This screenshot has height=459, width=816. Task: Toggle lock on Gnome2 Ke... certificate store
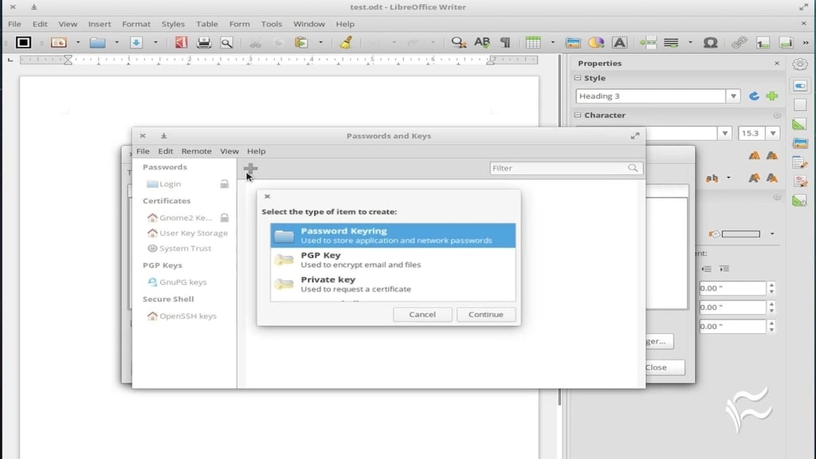[x=224, y=218]
